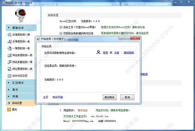Click the 合并动态字段 table icon
The width and height of the screenshot is (195, 131).
(9, 76)
